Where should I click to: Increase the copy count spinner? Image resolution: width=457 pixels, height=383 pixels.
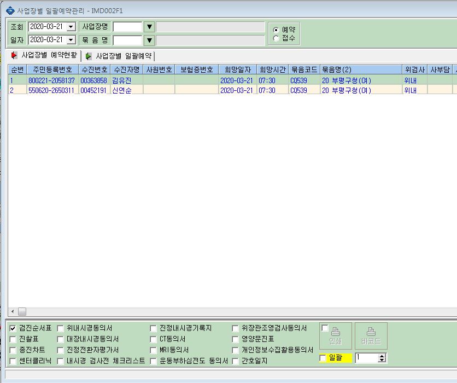pyautogui.click(x=382, y=356)
